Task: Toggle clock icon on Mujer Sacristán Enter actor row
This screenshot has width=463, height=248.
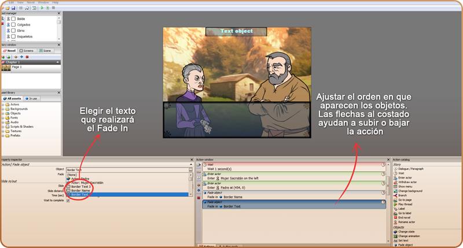Action: point(383,174)
